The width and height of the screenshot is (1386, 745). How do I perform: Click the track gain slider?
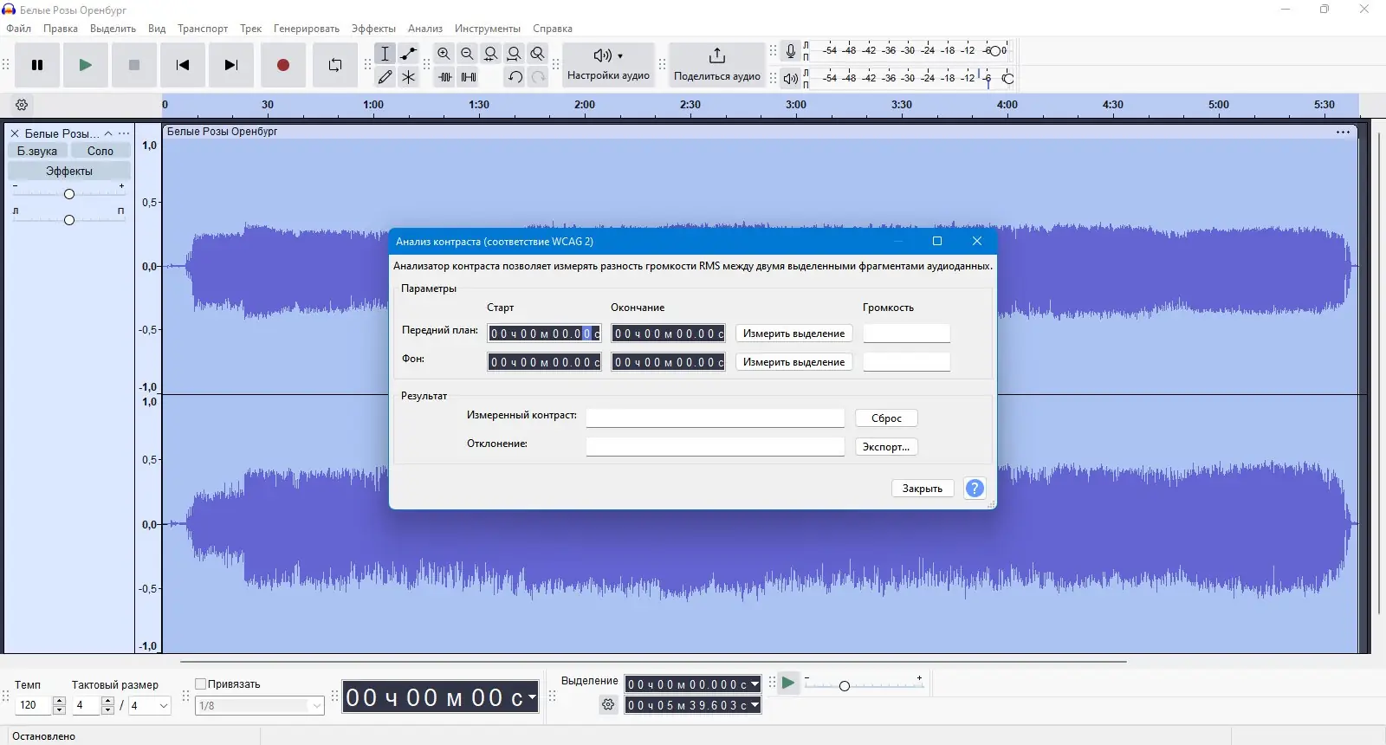tap(69, 193)
